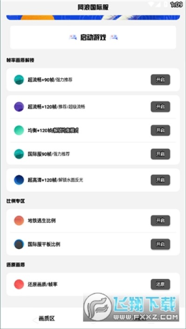Click the purple icon beside 超流畅+120帧
Image resolution: width=186 pixels, height=329 pixels.
(x=19, y=106)
